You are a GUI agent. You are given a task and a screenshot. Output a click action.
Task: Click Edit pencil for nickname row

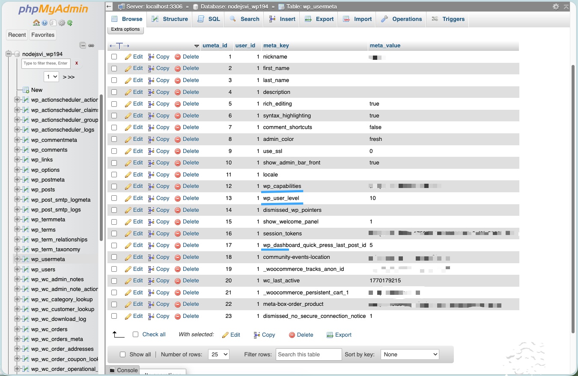click(134, 57)
